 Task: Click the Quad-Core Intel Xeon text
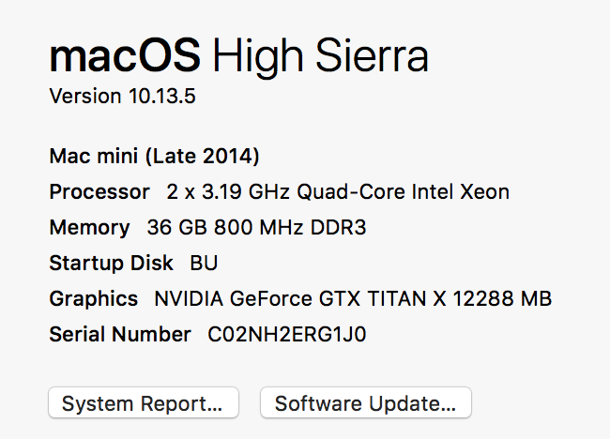coord(403,192)
